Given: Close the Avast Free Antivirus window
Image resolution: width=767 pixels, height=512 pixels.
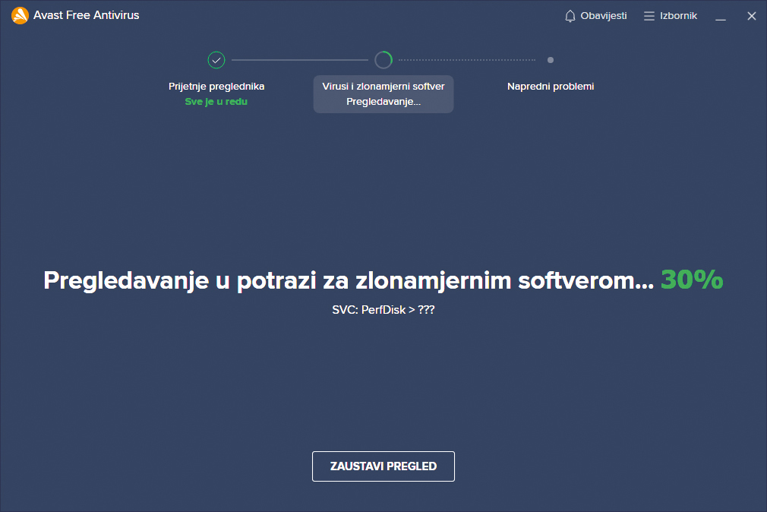Looking at the screenshot, I should [x=752, y=16].
